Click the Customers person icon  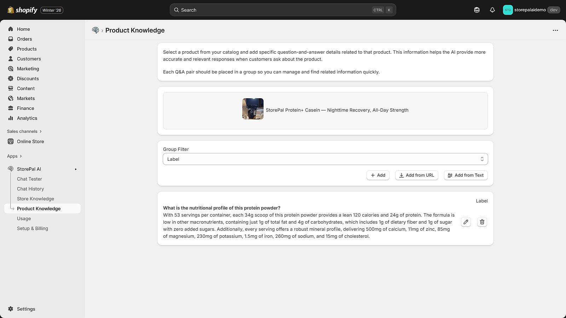(x=11, y=59)
